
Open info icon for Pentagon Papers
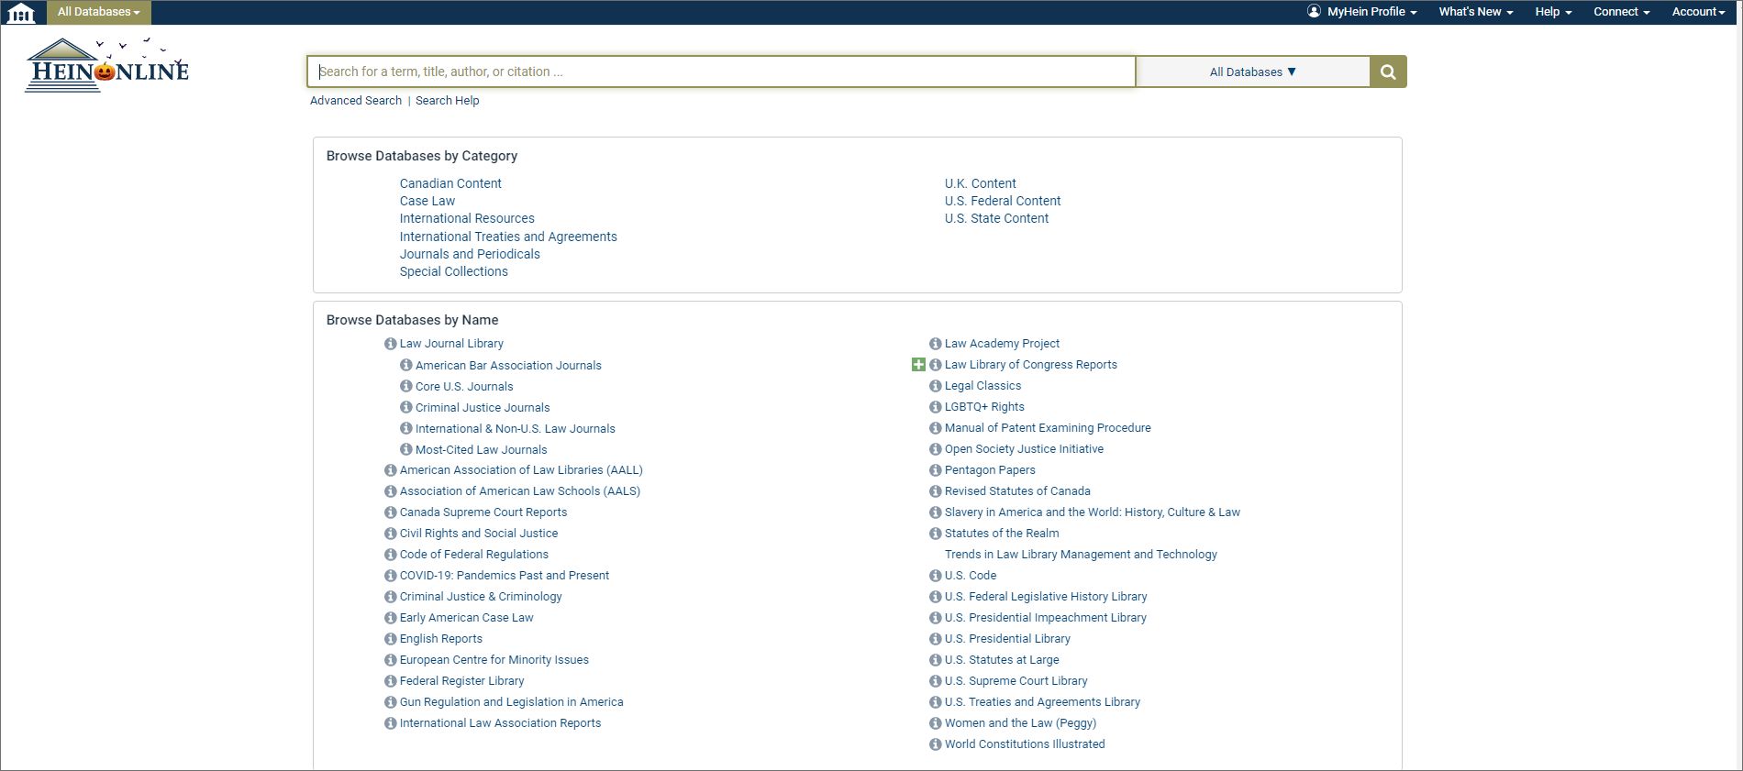click(x=935, y=470)
